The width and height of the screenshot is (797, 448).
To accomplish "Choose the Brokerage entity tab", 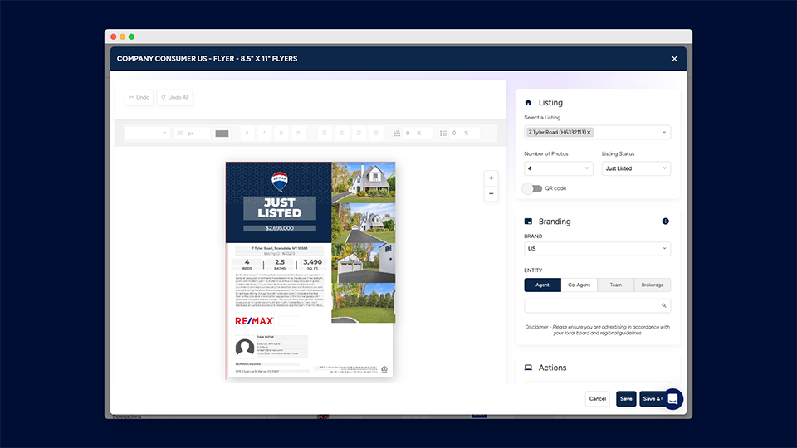I will click(652, 285).
